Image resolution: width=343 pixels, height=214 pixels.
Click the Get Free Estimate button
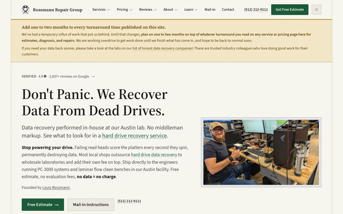[290, 10]
